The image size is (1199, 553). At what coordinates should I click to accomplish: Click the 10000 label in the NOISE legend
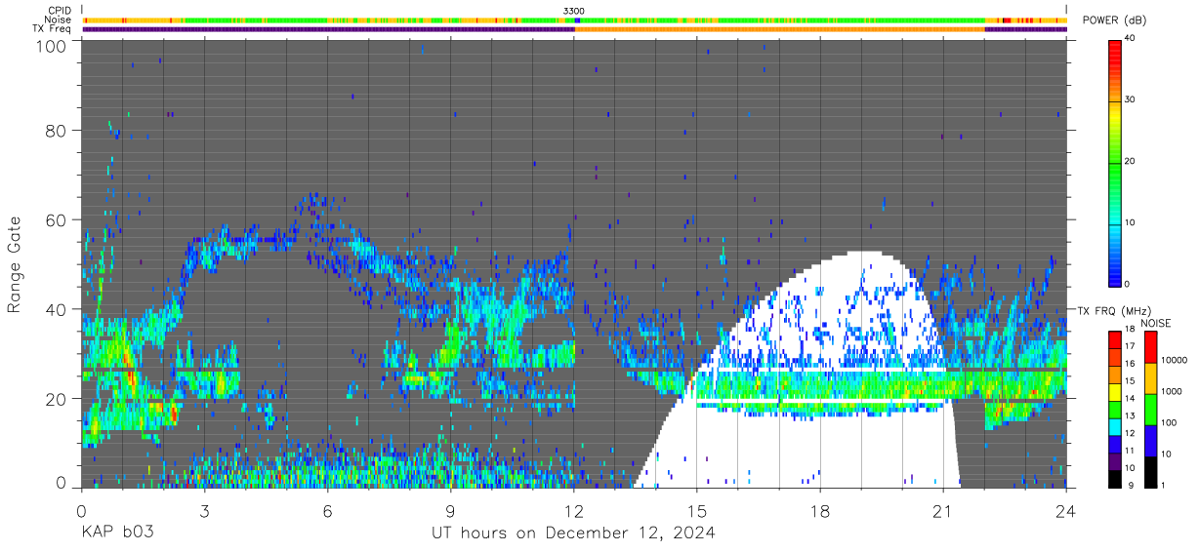1173,361
